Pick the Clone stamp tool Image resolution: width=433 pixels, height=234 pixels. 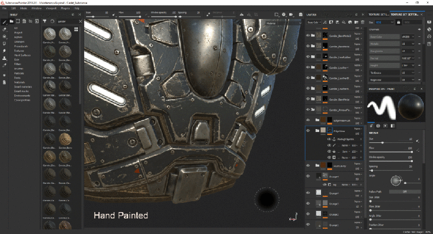(4, 58)
